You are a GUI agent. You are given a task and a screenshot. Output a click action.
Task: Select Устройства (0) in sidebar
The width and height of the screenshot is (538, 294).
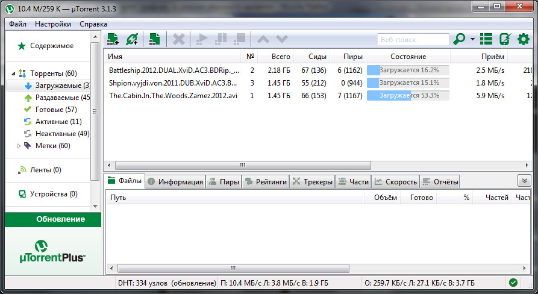[x=54, y=194]
